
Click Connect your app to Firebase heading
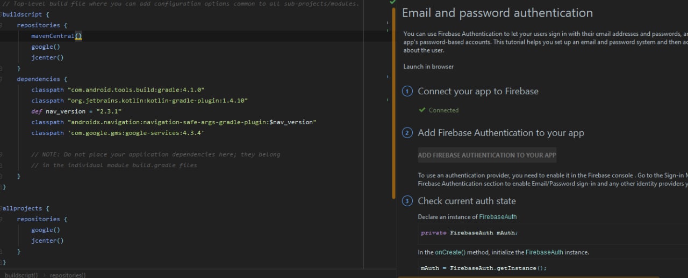[x=478, y=92]
